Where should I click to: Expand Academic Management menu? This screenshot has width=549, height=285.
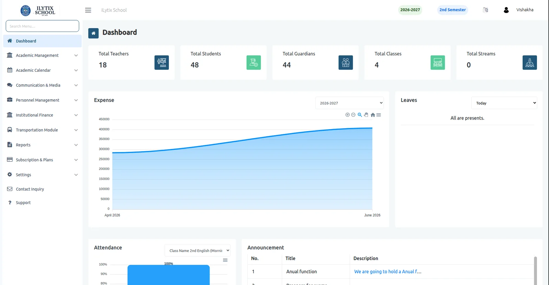pos(43,55)
